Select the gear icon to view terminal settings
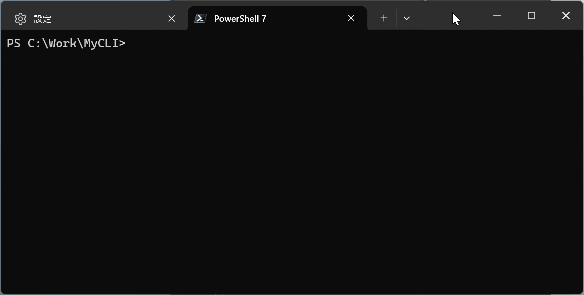The width and height of the screenshot is (584, 295). (20, 18)
